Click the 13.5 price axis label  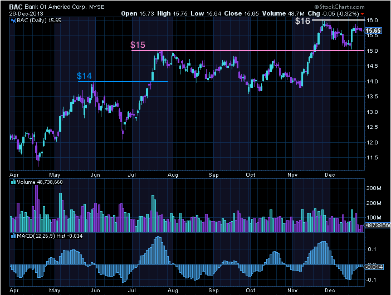pos(372,97)
